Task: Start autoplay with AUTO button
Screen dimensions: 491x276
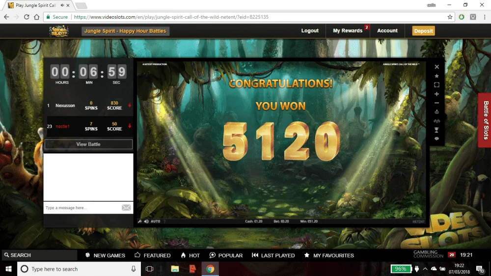Action: coord(155,221)
